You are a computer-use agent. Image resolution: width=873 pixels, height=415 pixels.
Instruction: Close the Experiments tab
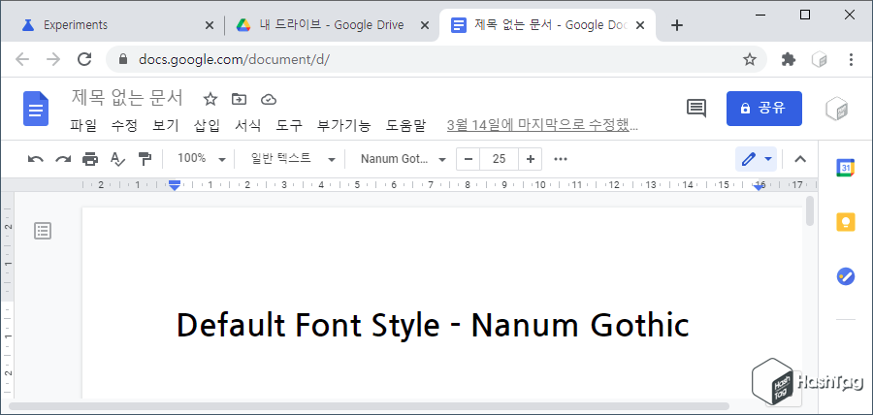click(210, 25)
